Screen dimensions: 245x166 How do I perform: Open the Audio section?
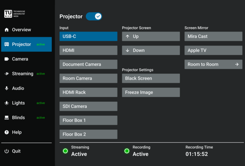(x=26, y=88)
